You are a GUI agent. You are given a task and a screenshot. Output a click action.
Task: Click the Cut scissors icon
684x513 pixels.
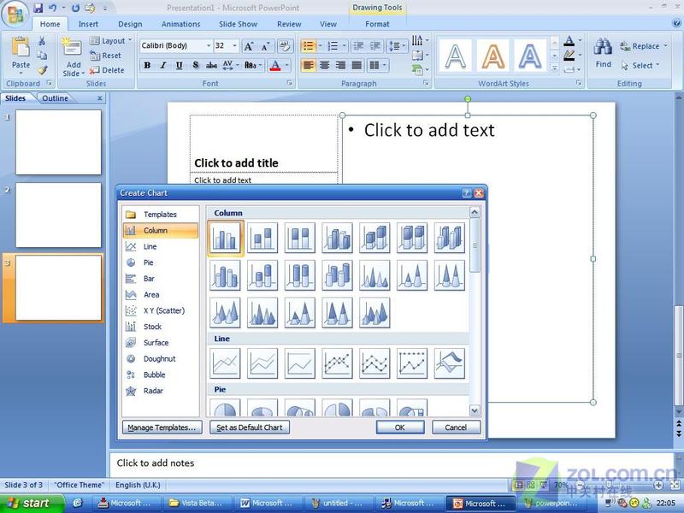click(42, 41)
